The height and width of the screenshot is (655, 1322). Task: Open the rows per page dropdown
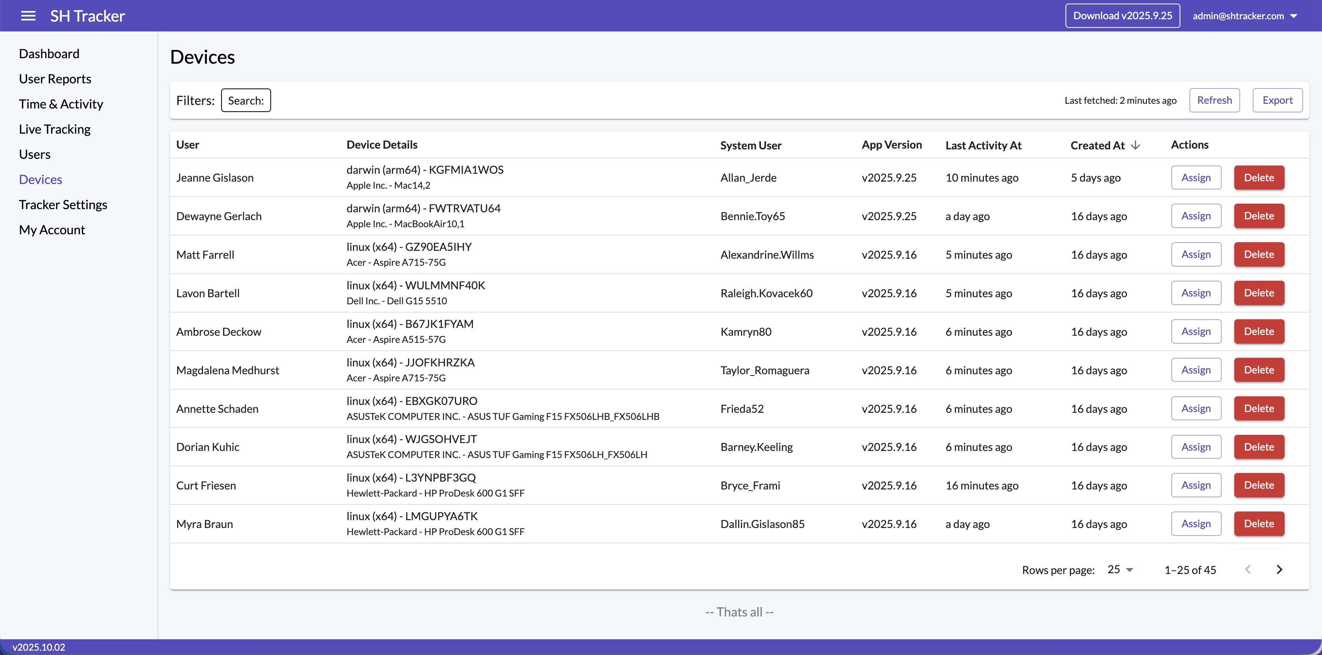[x=1120, y=569]
